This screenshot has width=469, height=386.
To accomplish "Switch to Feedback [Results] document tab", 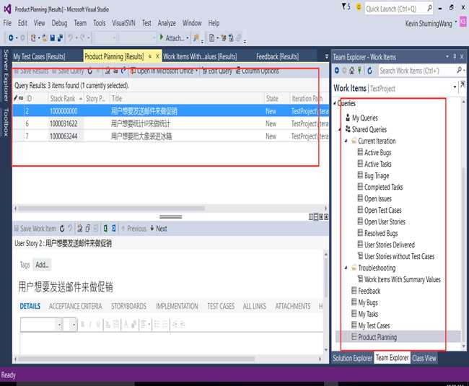I will tap(277, 56).
